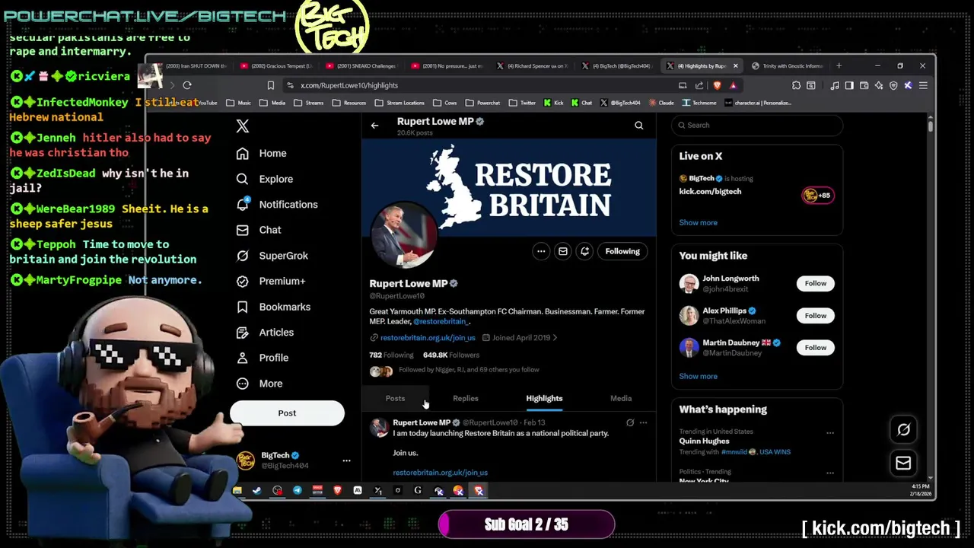The width and height of the screenshot is (974, 548).
Task: Switch to the Replies tab
Action: (466, 399)
